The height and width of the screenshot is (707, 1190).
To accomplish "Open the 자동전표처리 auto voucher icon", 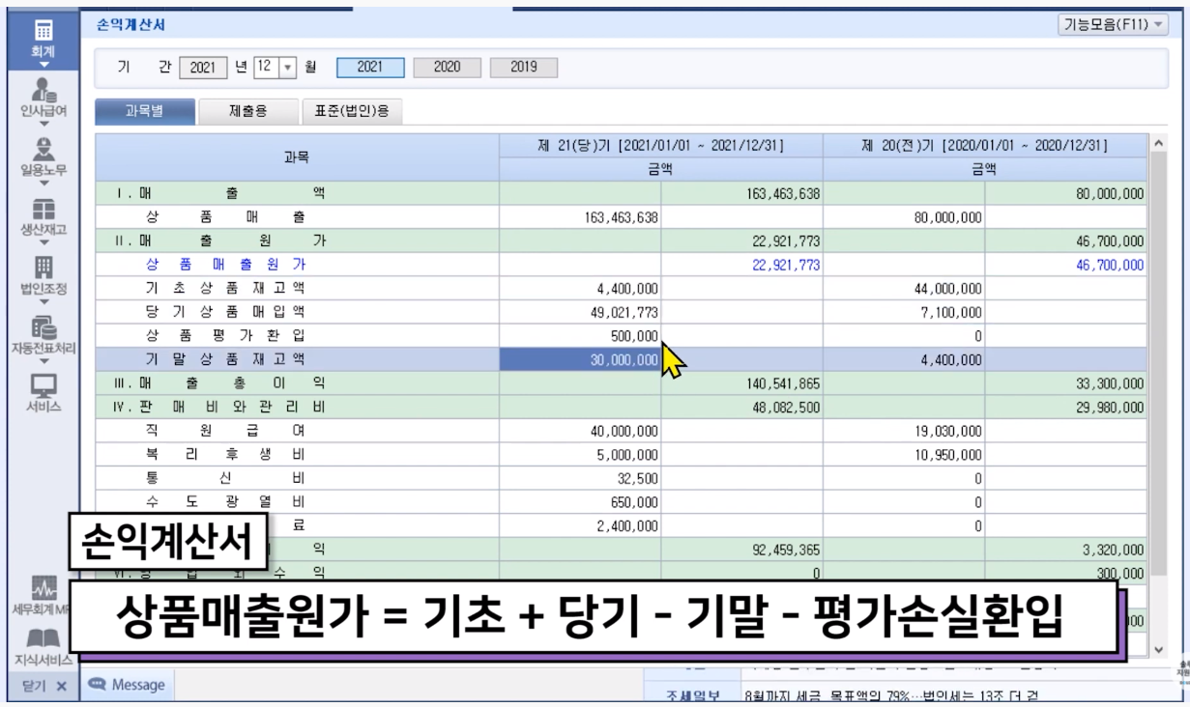I will click(43, 328).
